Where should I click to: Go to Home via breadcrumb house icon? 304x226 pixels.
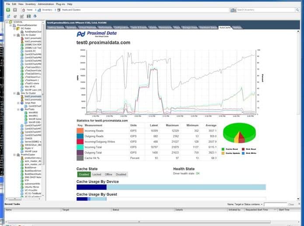(x=24, y=10)
